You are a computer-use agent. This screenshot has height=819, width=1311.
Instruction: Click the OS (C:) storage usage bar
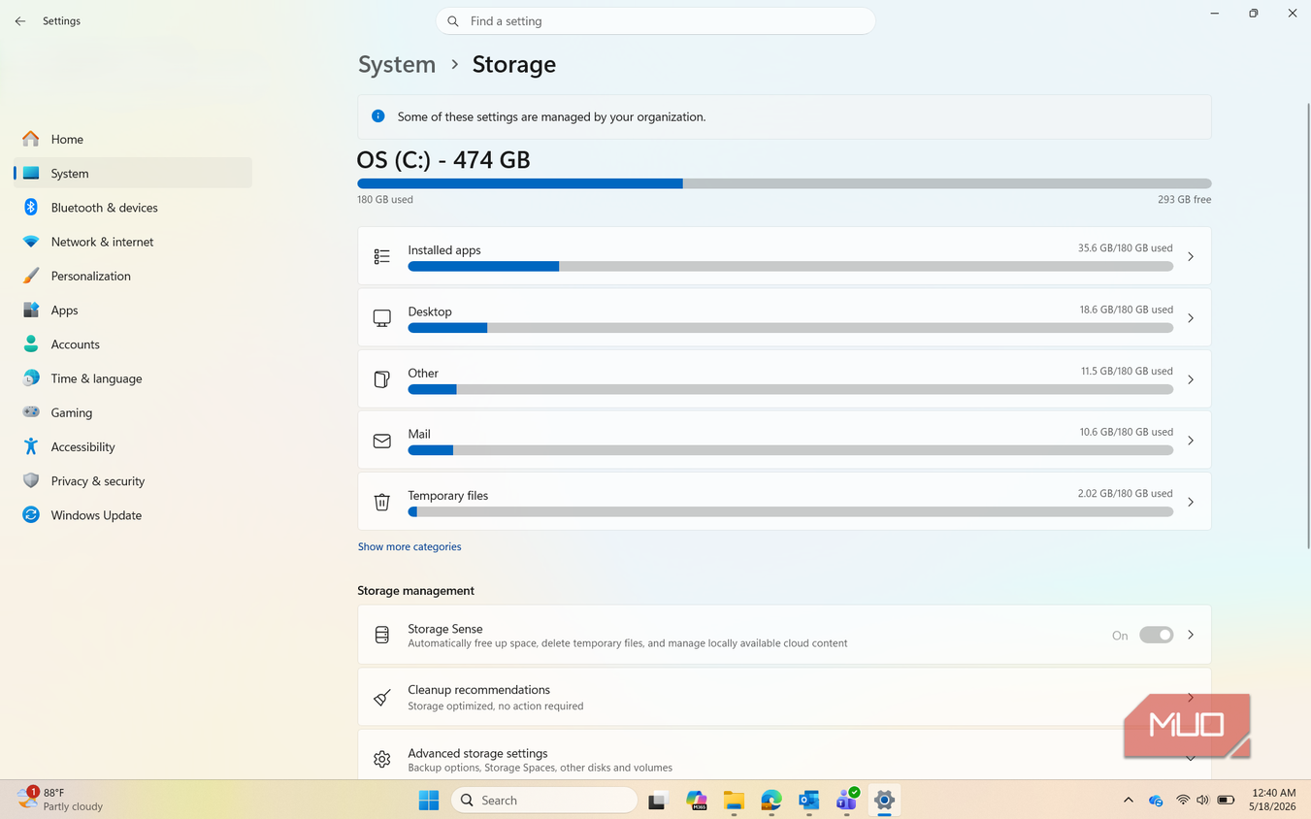[x=784, y=183]
